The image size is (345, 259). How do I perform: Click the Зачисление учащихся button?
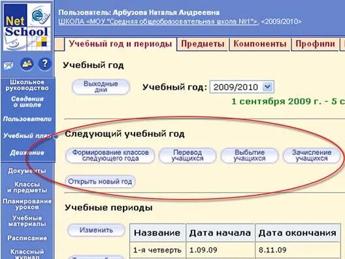tap(312, 156)
